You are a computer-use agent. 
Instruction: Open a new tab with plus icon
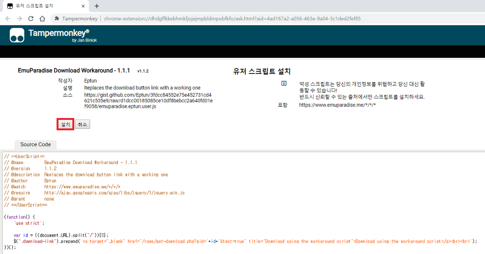pos(97,6)
